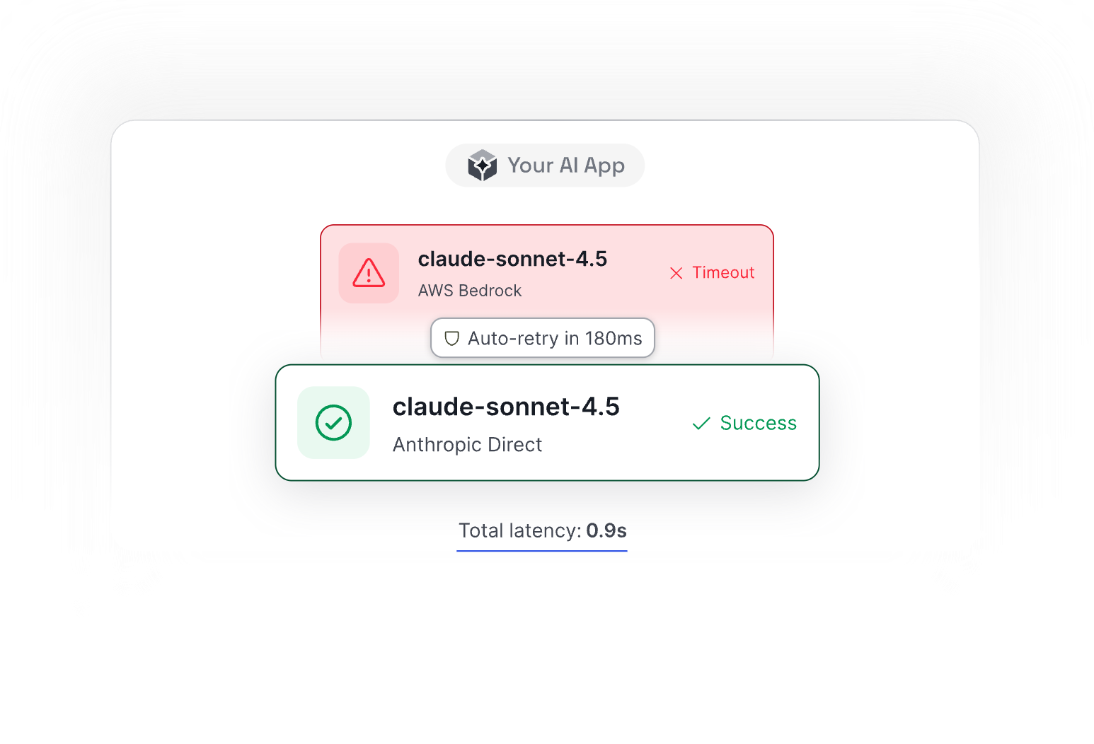Click the Your AI App label text
Screen dimensions: 1094x744
(565, 165)
